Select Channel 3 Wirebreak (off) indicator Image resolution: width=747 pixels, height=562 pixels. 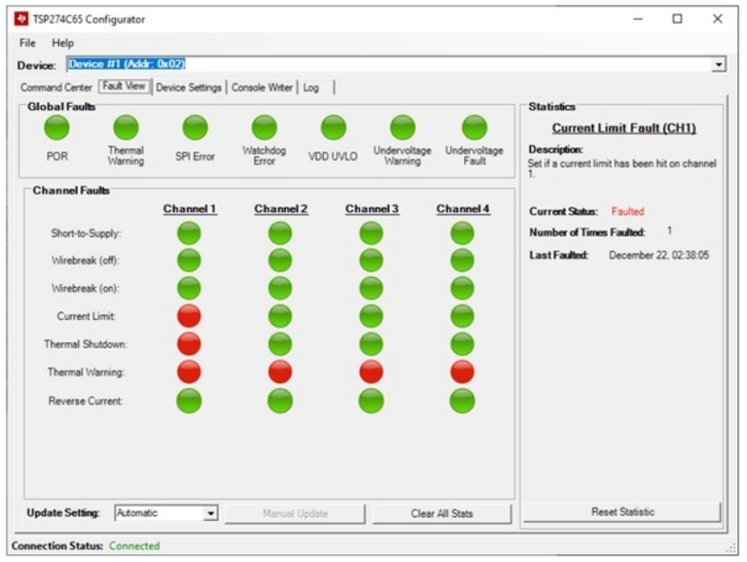(372, 261)
